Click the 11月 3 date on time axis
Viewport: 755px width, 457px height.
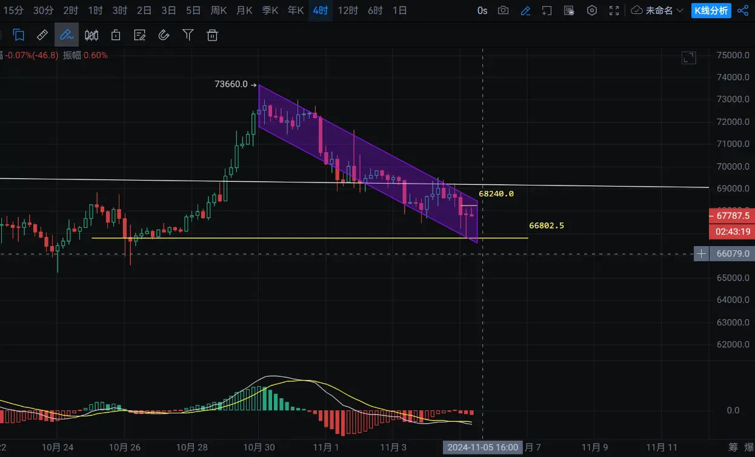coord(393,447)
